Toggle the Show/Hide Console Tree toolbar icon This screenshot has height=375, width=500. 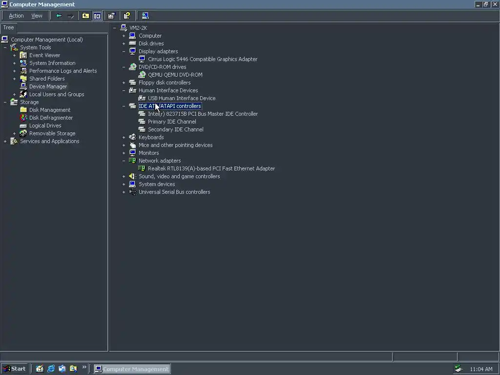pos(97,16)
